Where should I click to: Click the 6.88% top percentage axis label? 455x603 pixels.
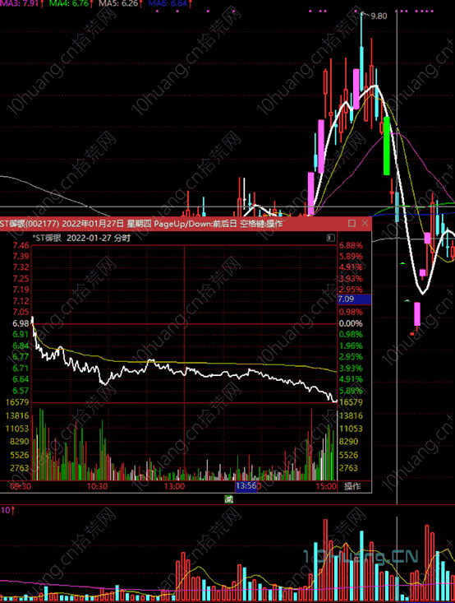coord(351,245)
